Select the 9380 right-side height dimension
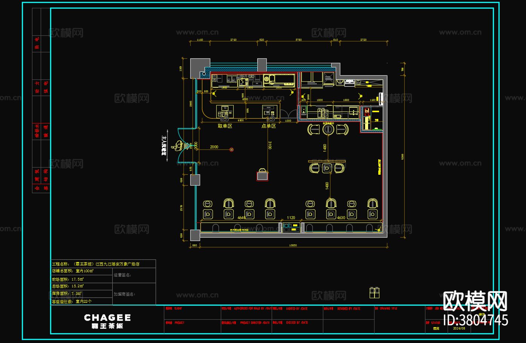This screenshot has height=343, width=526. point(403,156)
